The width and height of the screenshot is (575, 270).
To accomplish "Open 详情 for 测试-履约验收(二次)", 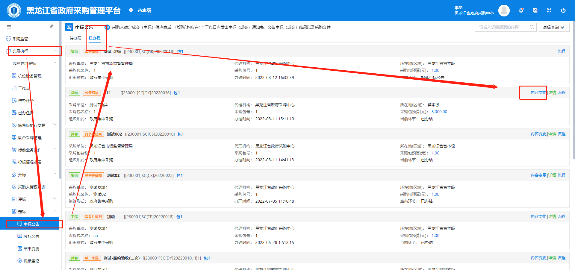I will coord(552,258).
